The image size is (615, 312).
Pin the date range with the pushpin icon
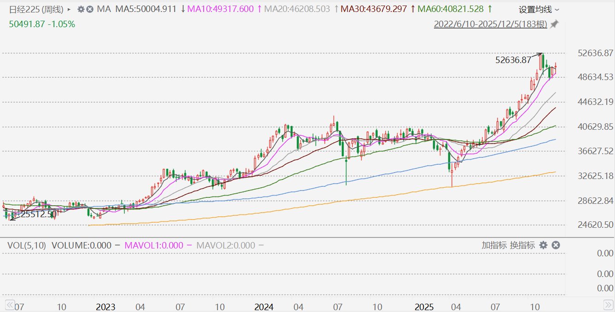click(555, 24)
